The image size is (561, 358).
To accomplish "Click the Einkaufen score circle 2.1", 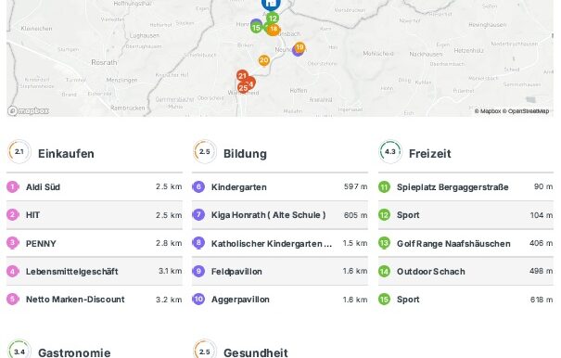I will 19,152.
